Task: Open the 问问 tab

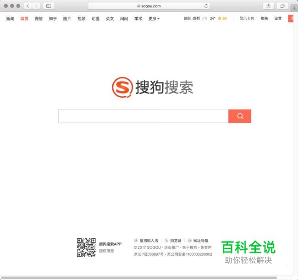Action: (x=124, y=18)
